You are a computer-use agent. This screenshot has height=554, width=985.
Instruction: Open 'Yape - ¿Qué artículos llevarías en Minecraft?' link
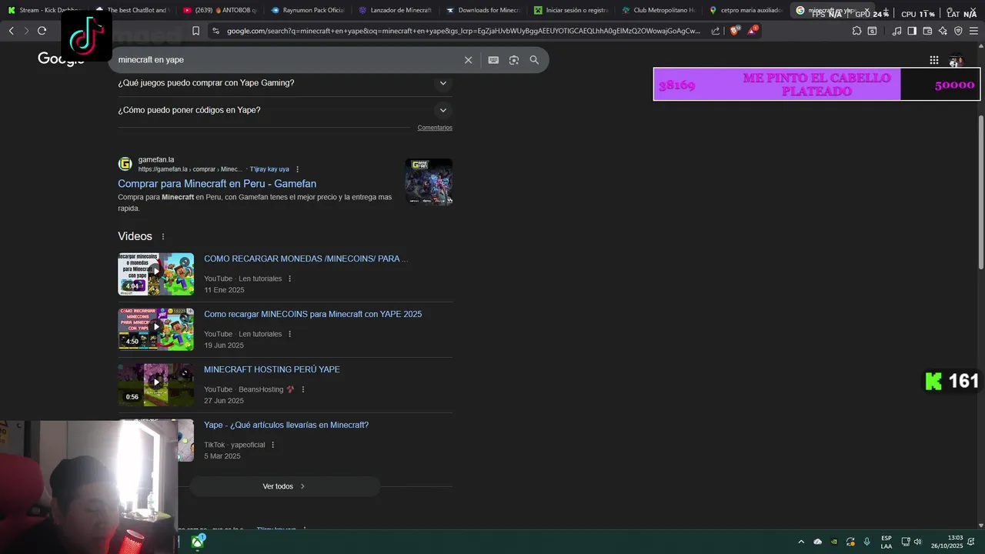pos(286,425)
